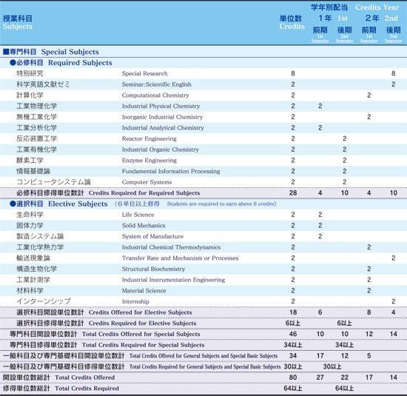Image resolution: width=407 pixels, height=396 pixels.
Task: Click 'Computer Systems' subject name
Action: pos(147,182)
